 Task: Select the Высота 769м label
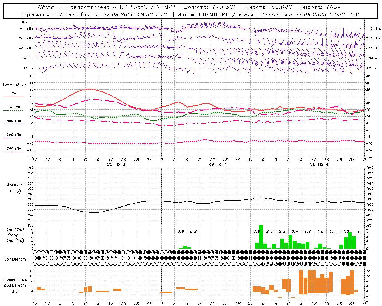320,7
